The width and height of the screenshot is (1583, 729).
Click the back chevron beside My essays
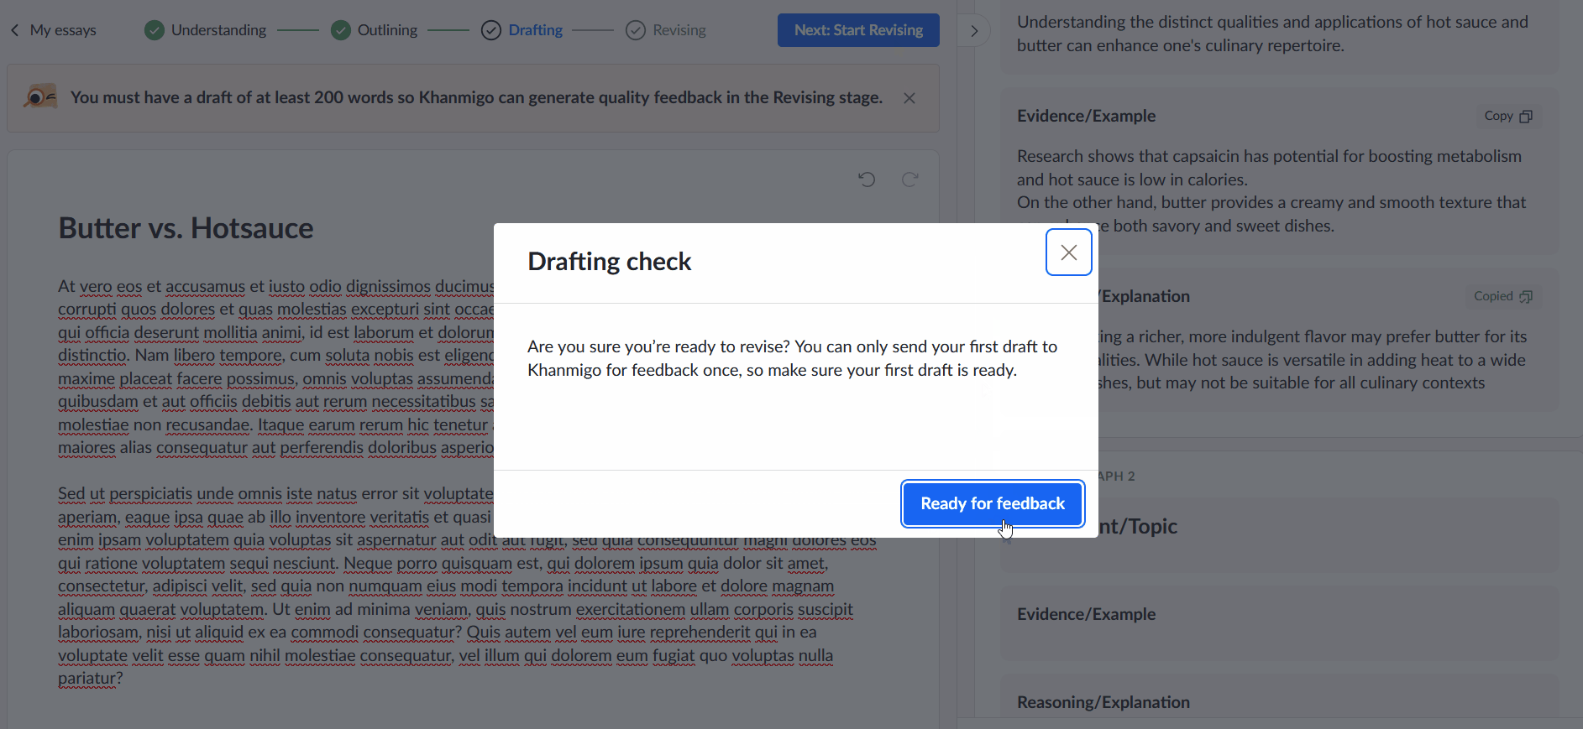pyautogui.click(x=14, y=30)
